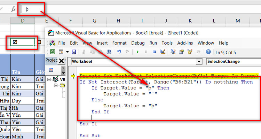Select column K header in Excel
The height and width of the screenshot is (139, 261).
pos(190,21)
